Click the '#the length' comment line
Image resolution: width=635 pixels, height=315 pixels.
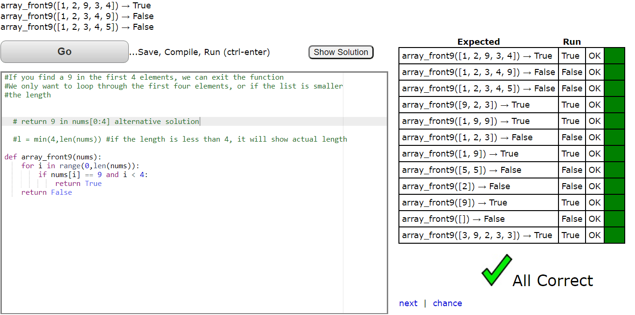(x=28, y=95)
